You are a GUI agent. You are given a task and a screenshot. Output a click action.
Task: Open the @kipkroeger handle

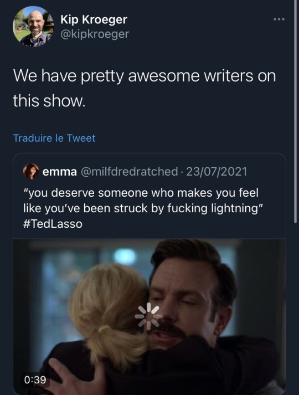click(95, 34)
